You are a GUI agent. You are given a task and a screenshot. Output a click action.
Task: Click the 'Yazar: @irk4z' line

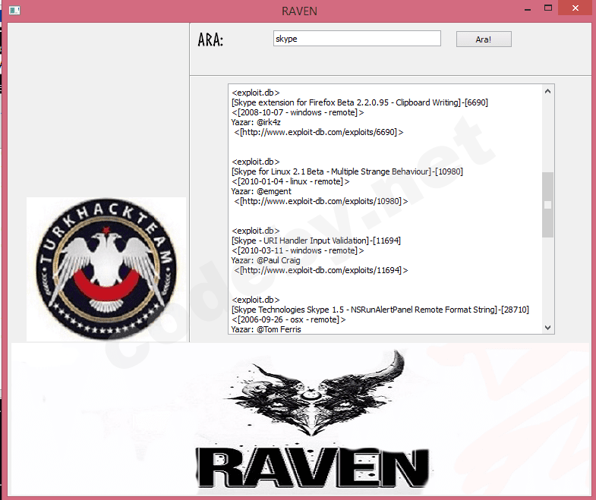[x=256, y=122]
